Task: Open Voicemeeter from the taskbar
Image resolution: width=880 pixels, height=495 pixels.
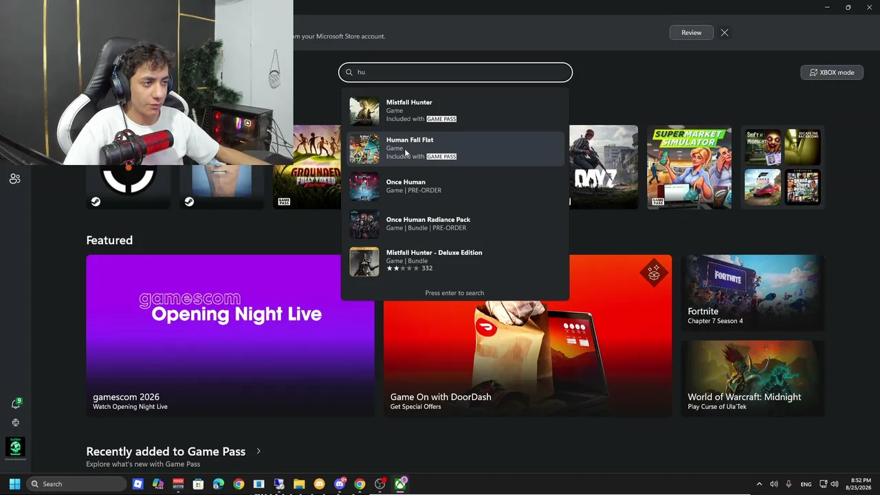Action: tap(178, 484)
